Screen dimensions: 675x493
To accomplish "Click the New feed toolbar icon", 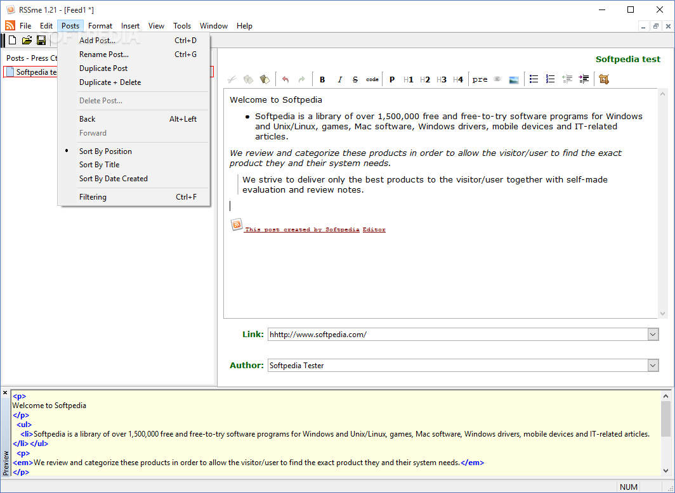I will [13, 41].
